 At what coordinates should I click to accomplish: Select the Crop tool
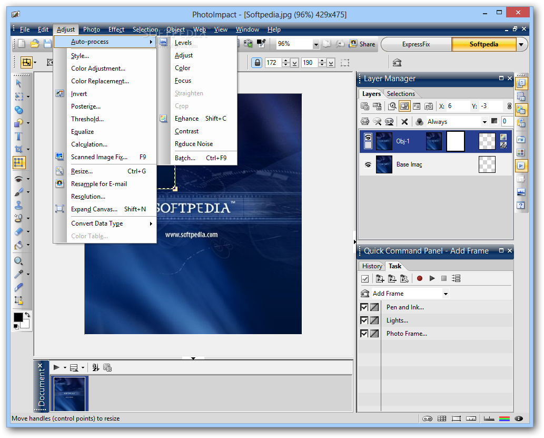[x=18, y=149]
